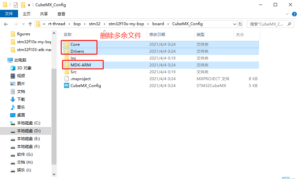
Task: Click the search magnifier icon
Action: coord(289,24)
